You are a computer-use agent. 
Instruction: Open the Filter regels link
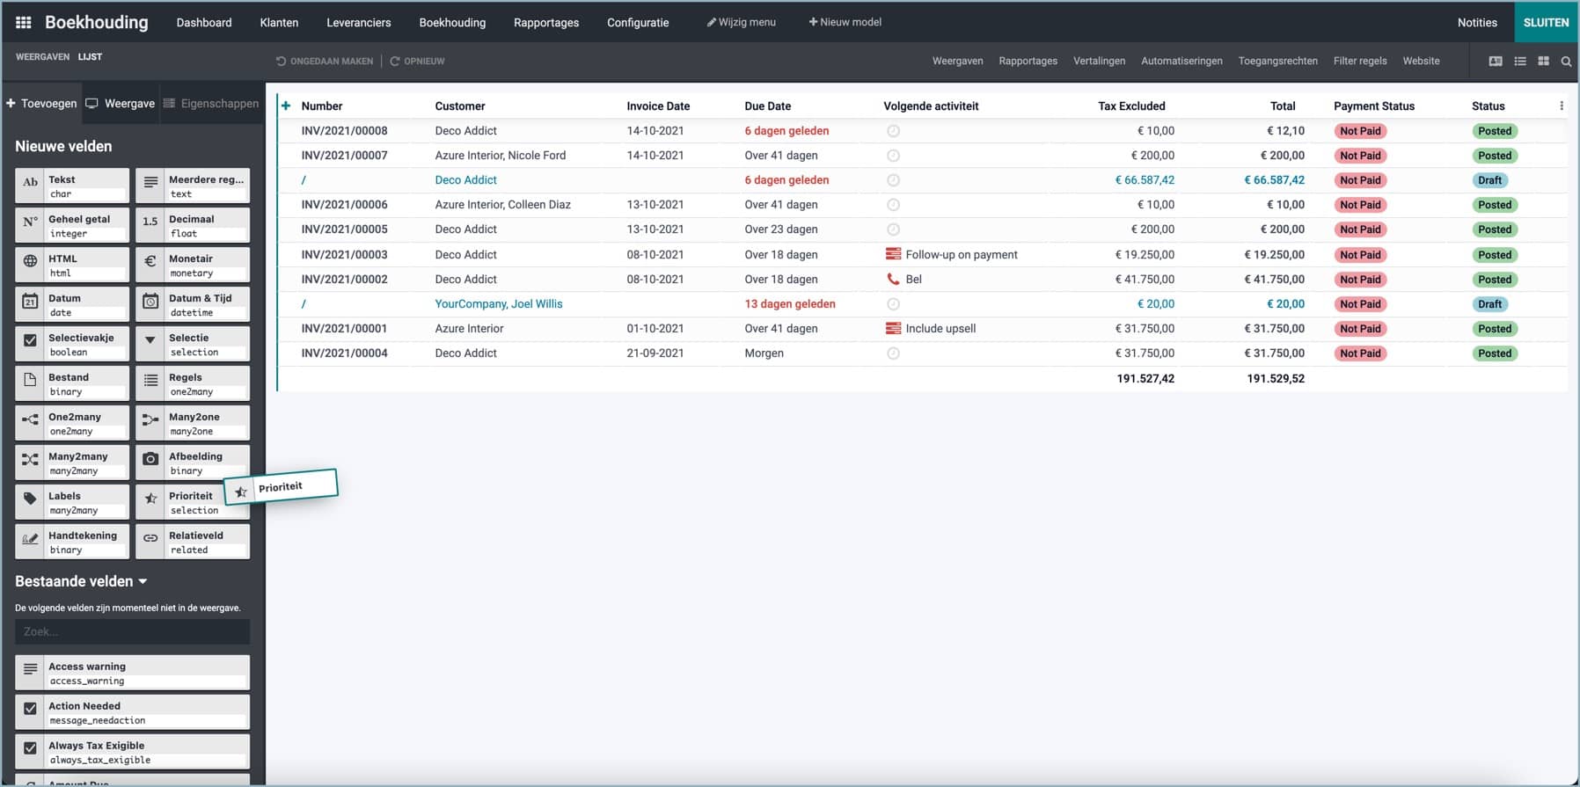[1359, 61]
